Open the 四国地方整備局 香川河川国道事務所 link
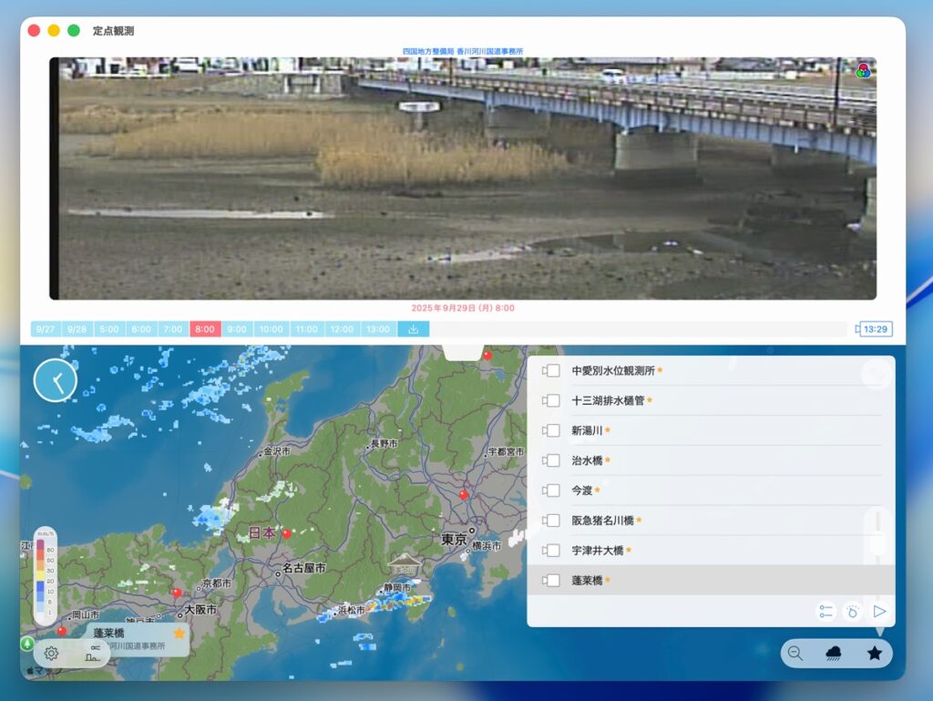The height and width of the screenshot is (701, 933). (463, 52)
